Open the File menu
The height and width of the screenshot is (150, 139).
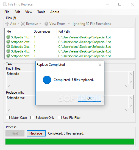[7, 12]
